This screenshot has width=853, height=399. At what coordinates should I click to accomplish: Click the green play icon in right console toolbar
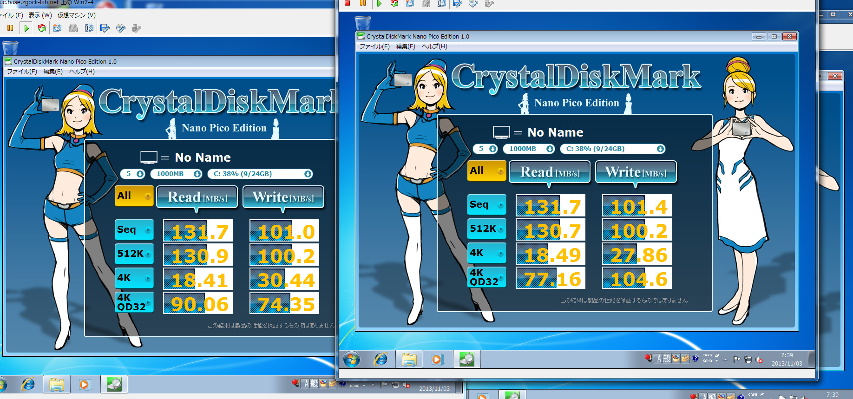point(379,3)
